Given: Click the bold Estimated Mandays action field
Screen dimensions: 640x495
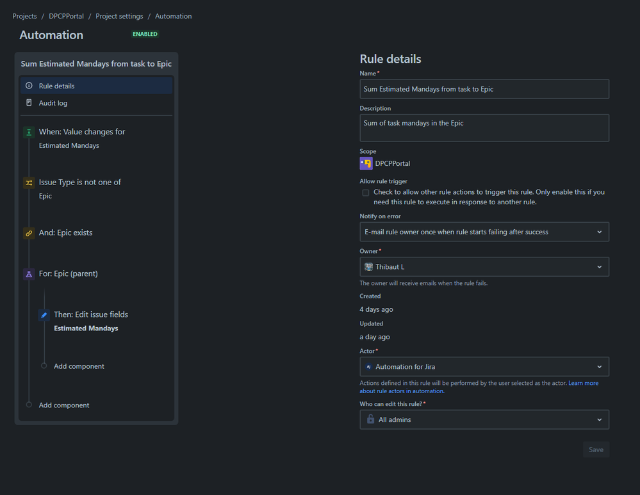Looking at the screenshot, I should tap(86, 329).
